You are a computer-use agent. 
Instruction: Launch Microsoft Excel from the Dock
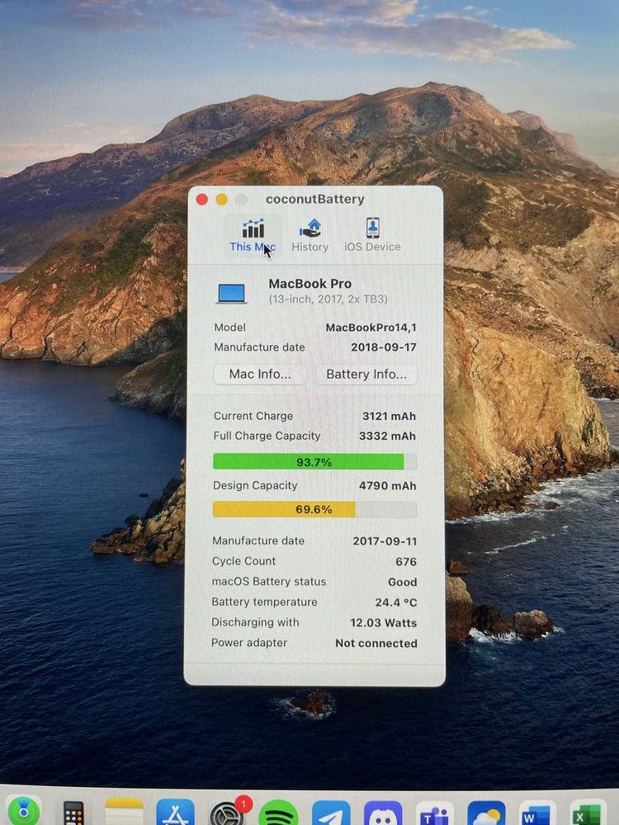587,813
